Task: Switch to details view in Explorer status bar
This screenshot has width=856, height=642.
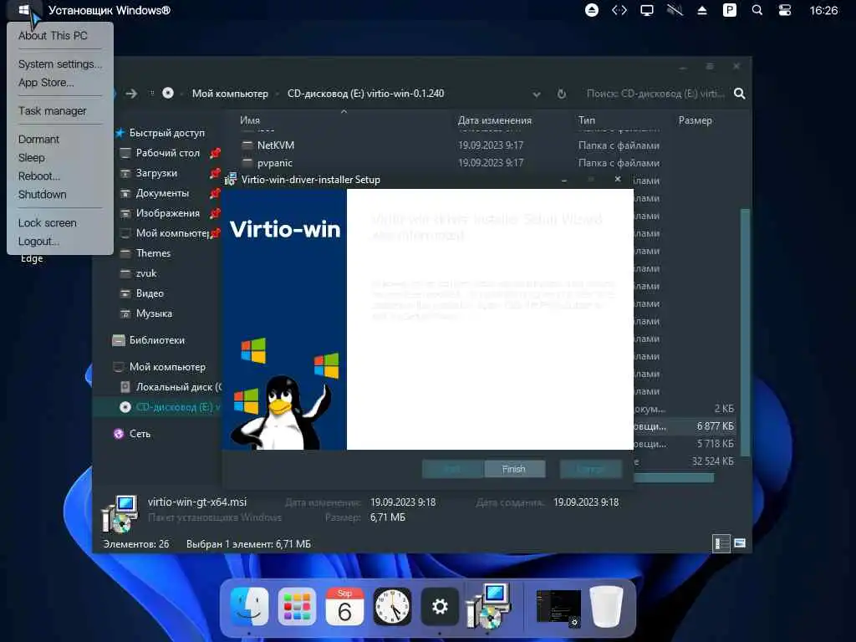Action: coord(721,543)
